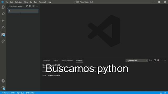Expand the launch profile arrow beside plus
Viewport: 168px width, 94px height.
(x=152, y=60)
